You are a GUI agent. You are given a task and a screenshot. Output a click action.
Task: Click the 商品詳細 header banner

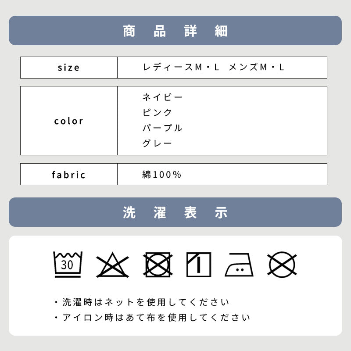click(175, 31)
